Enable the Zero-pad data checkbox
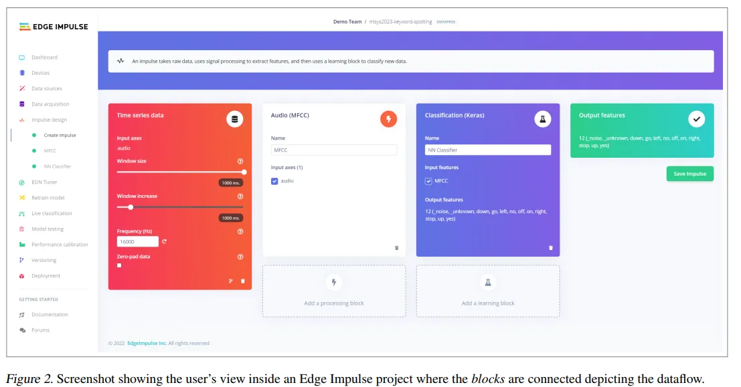This screenshot has width=741, height=387. (119, 265)
